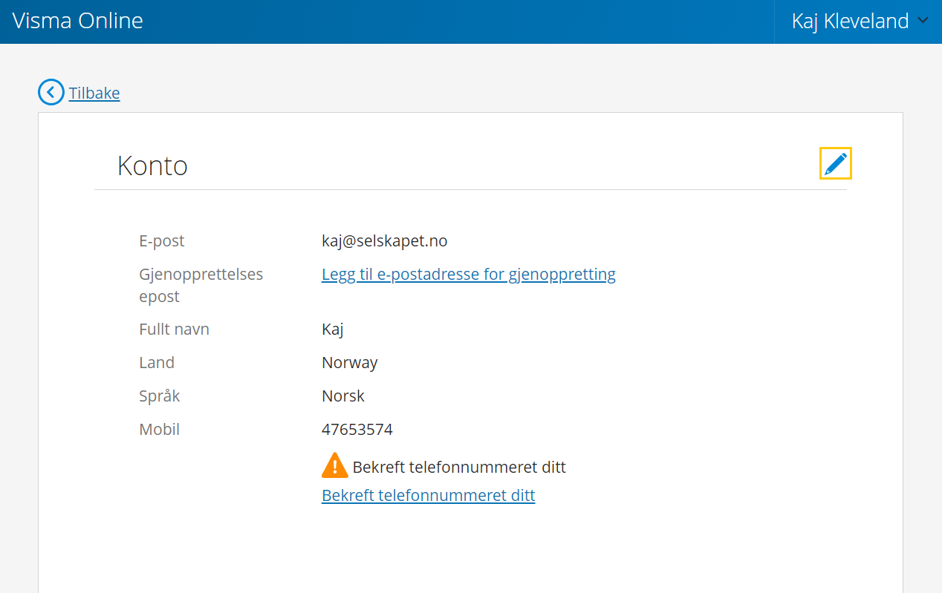Image resolution: width=942 pixels, height=593 pixels.
Task: Click the email kaj@selskapet.no
Action: tap(385, 240)
